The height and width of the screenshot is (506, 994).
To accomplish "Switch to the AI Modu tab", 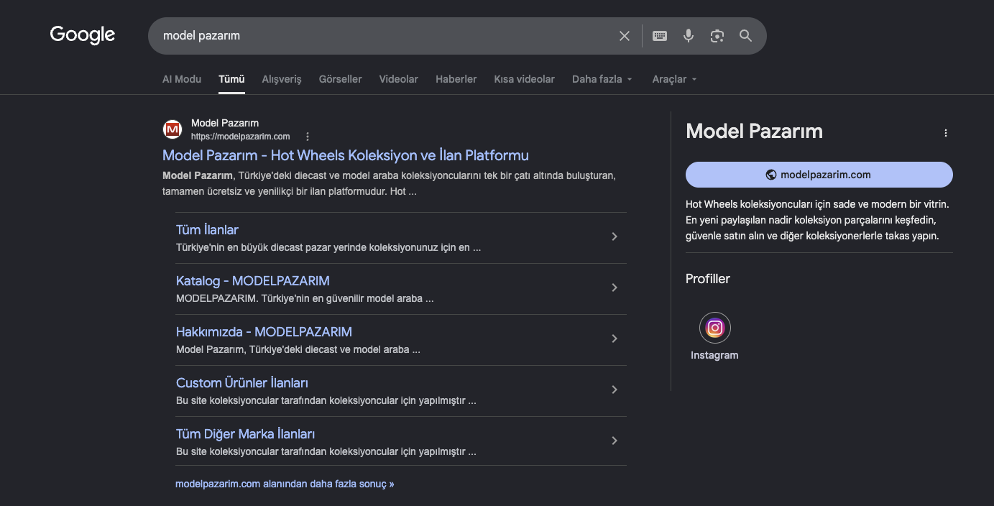I will (x=182, y=79).
